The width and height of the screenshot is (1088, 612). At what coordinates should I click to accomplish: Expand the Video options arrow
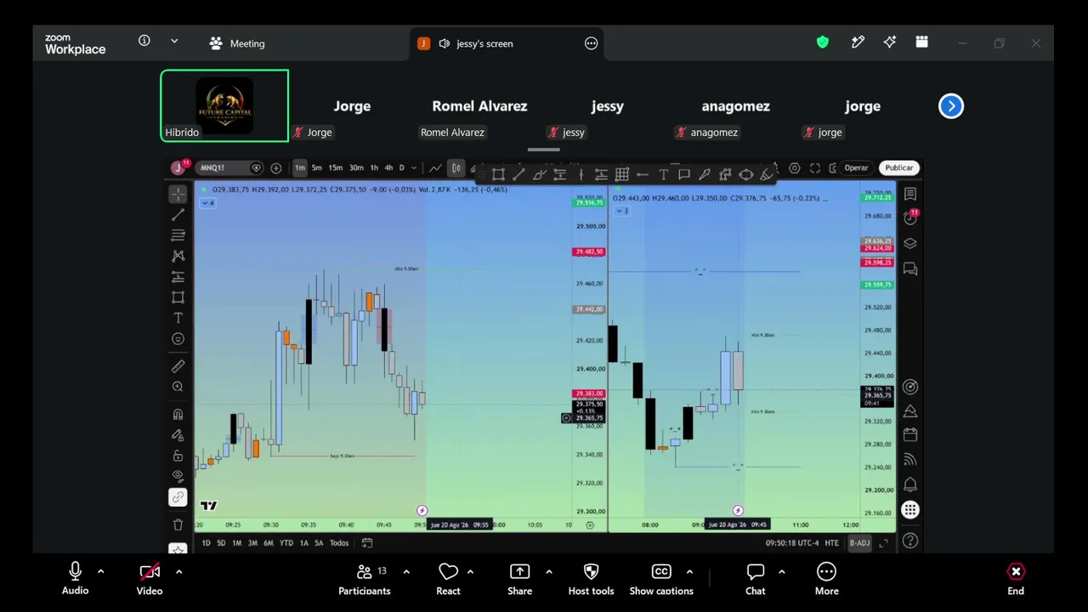point(178,572)
